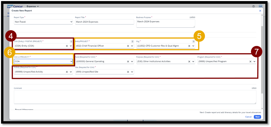Click the Next button
Image resolution: width=271 pixels, height=127 pixels.
pos(257,117)
